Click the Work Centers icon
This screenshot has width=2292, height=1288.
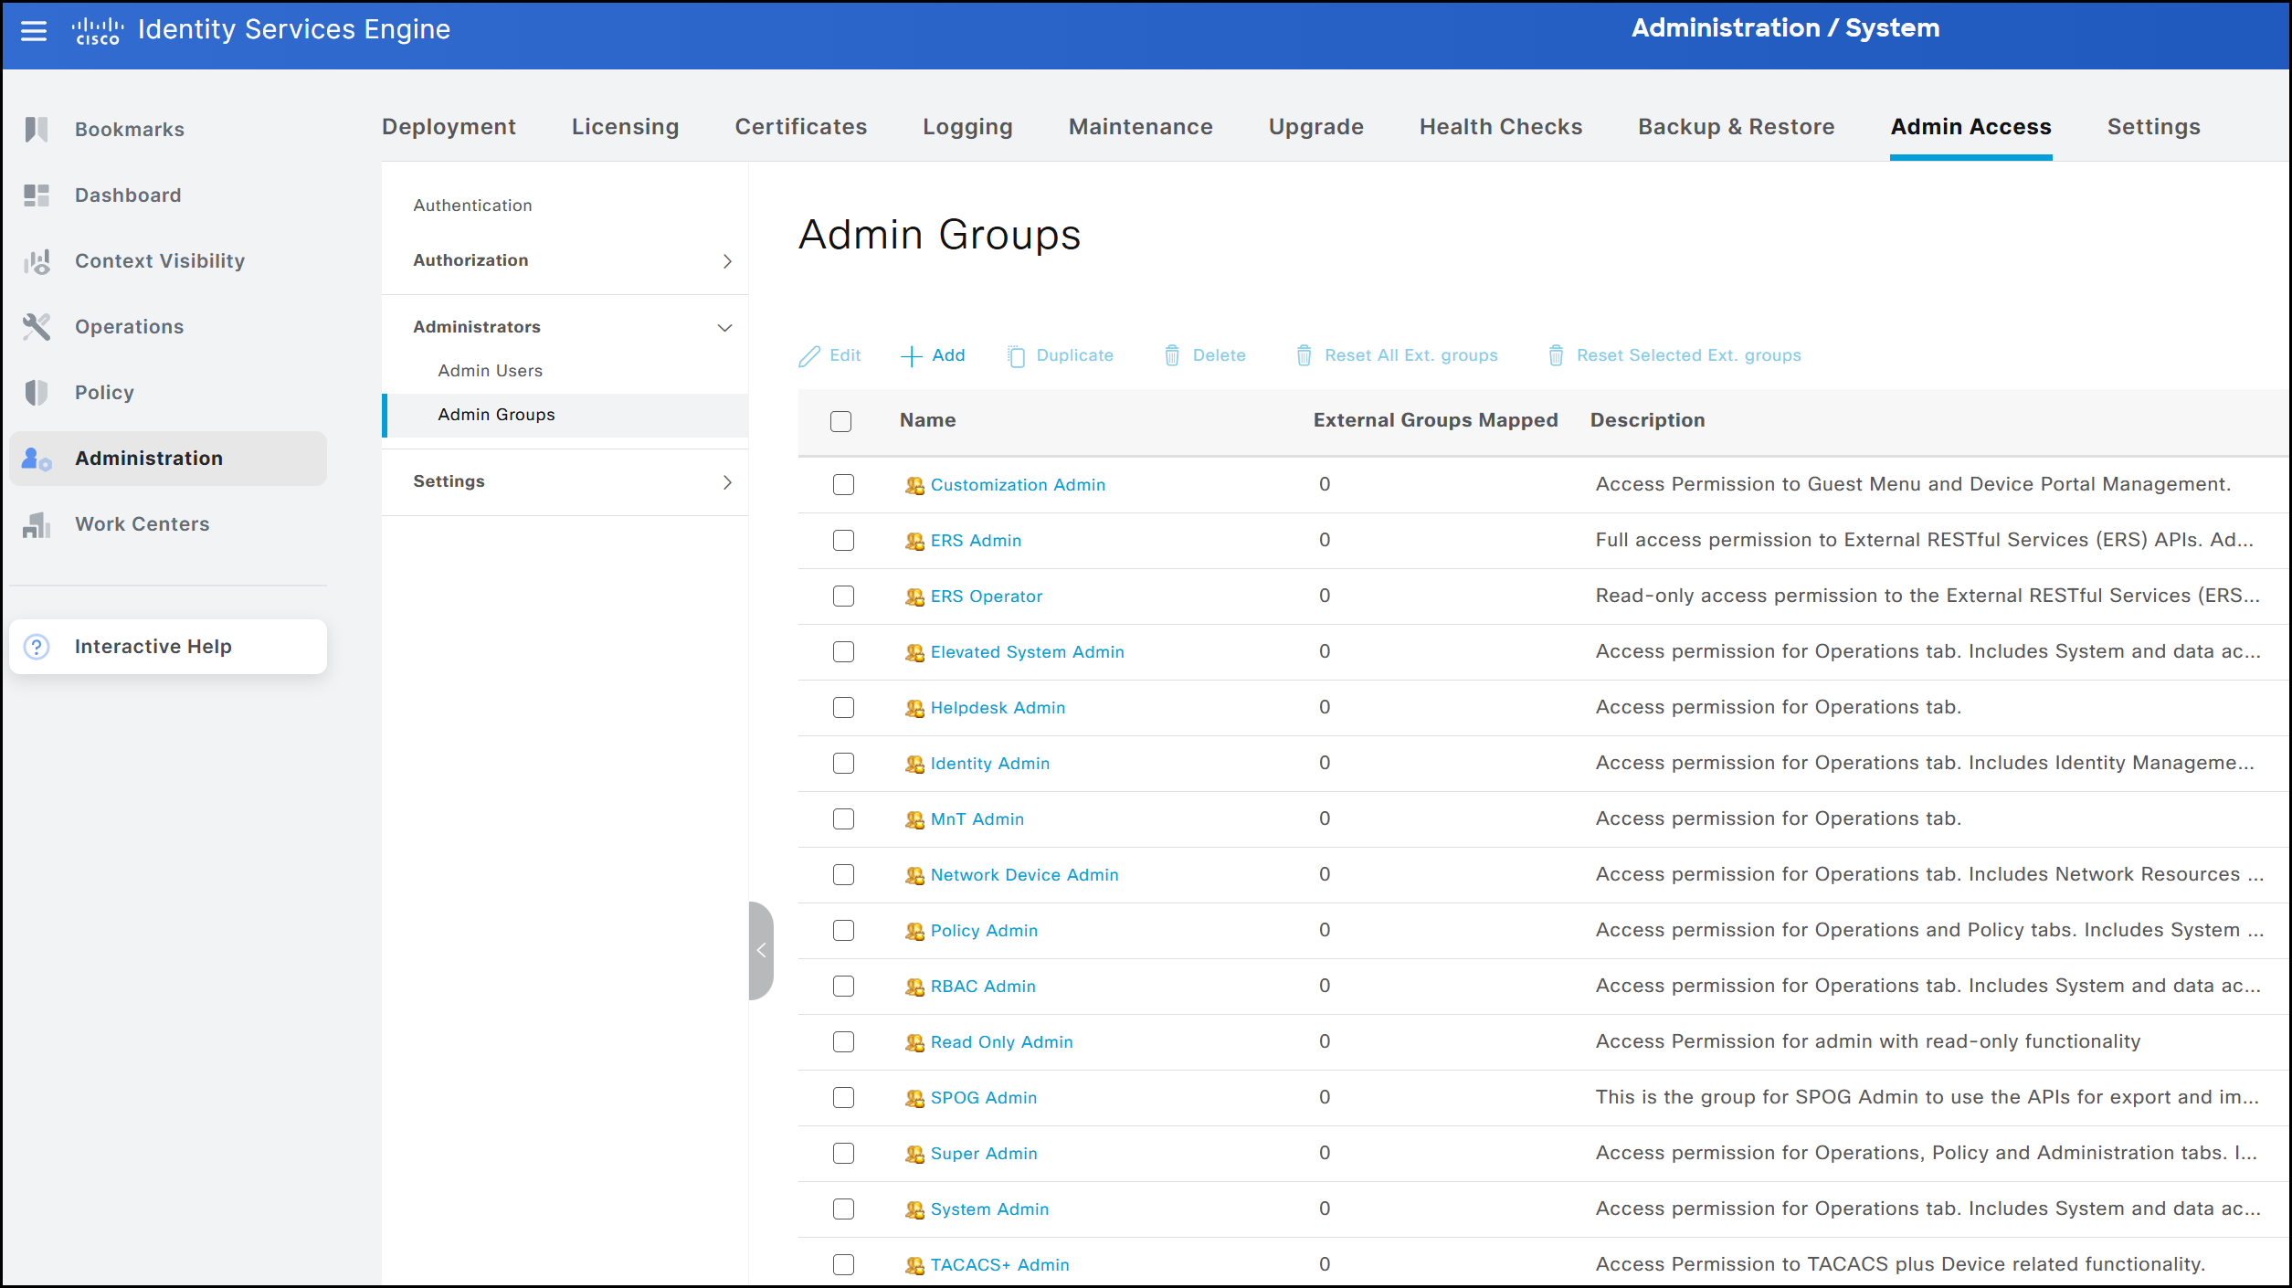(37, 524)
